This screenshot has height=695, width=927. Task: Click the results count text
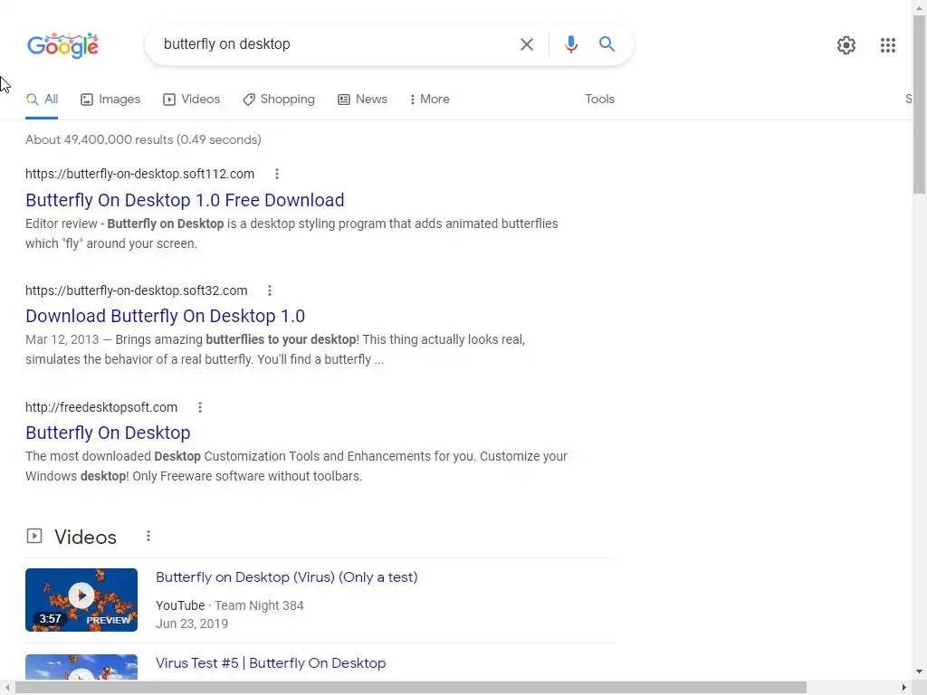click(143, 139)
